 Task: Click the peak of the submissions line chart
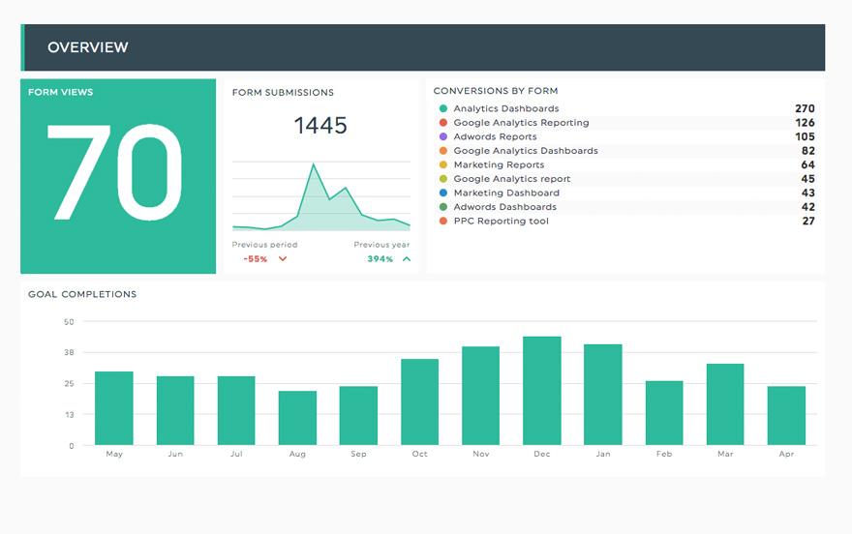point(314,165)
